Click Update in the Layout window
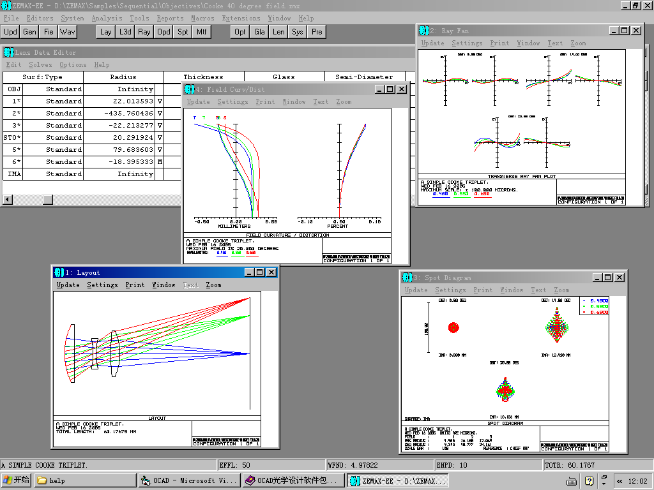Image resolution: width=654 pixels, height=490 pixels. pyautogui.click(x=68, y=285)
